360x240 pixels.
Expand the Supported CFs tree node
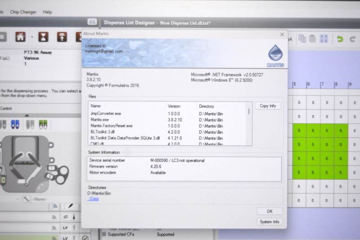coord(104,234)
